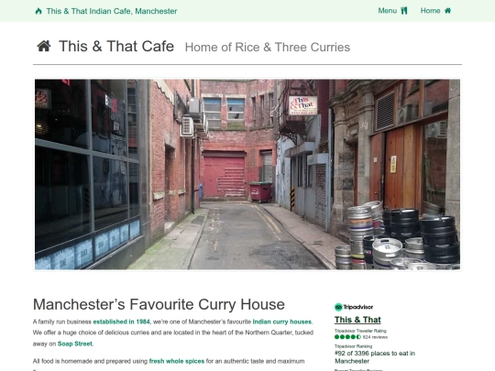
Task: Click the 824 reviews text
Action: [375, 337]
